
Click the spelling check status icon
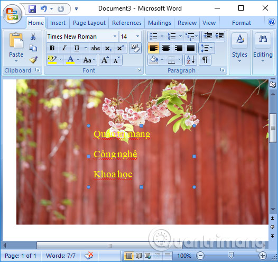click(89, 256)
